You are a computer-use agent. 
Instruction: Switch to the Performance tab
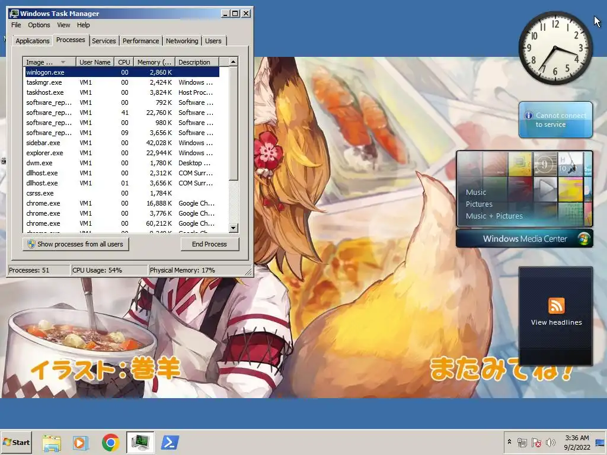tap(140, 41)
